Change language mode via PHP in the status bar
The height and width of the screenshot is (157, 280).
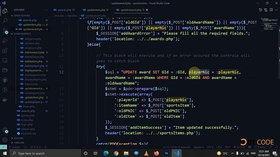[227, 147]
